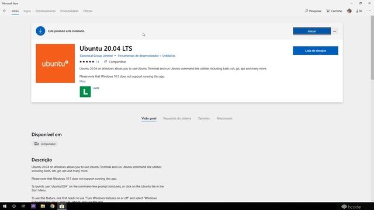Open Ferramentas de desenvolvedor category link
This screenshot has height=210, width=374.
(138, 56)
